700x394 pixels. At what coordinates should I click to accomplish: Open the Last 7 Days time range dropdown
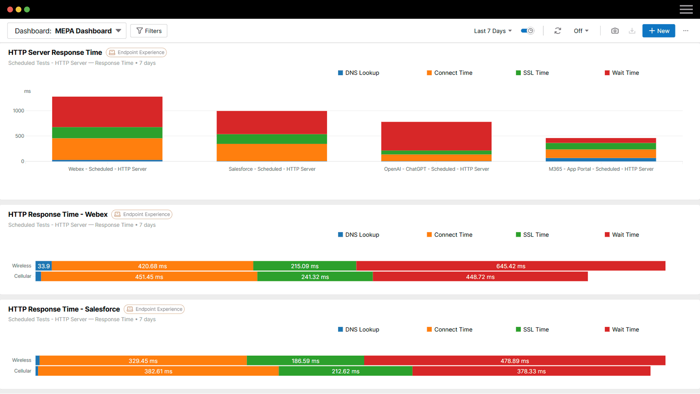(x=493, y=31)
